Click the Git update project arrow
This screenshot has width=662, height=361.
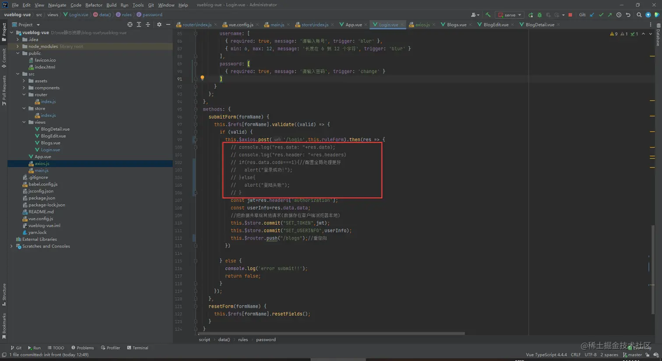(x=592, y=15)
